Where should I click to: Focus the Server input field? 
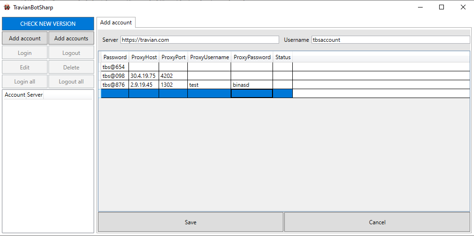[200, 40]
